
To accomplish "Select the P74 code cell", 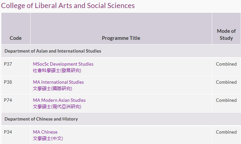I will 16,103.
